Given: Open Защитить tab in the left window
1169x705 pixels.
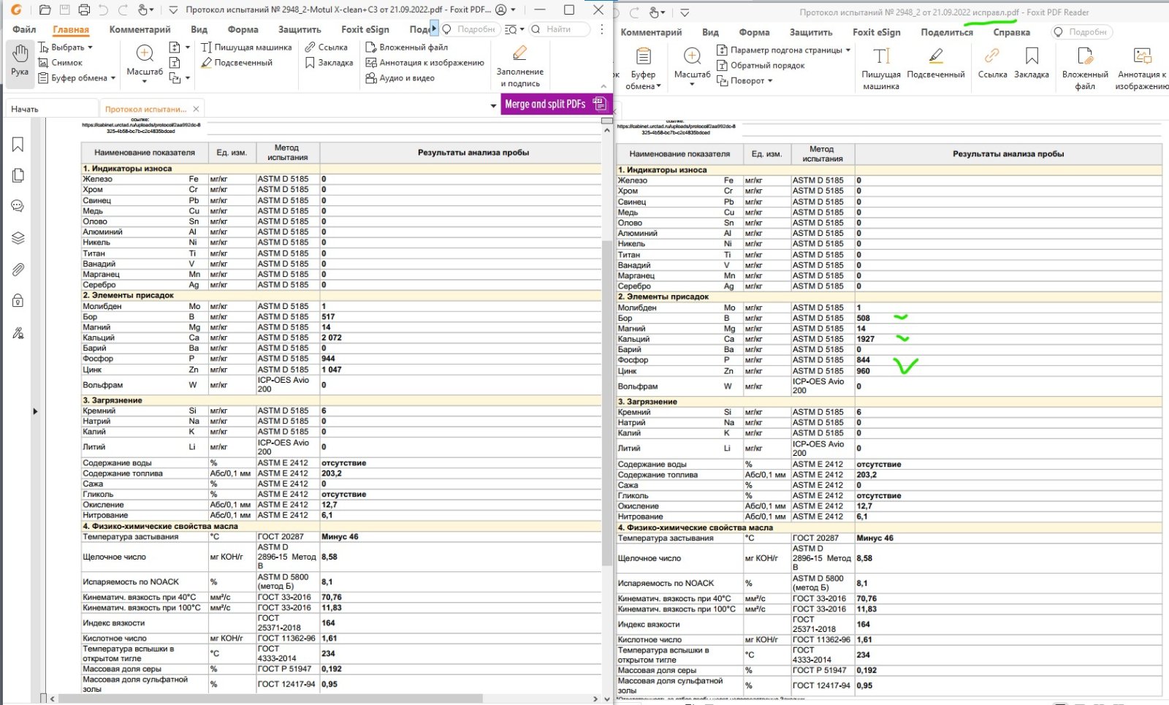Looking at the screenshot, I should [x=300, y=29].
